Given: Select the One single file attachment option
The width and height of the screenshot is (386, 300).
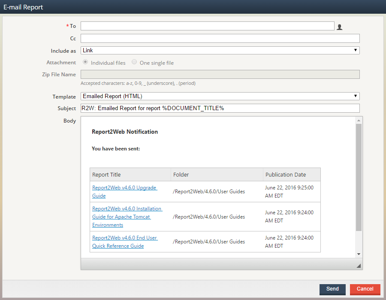Looking at the screenshot, I should point(134,62).
